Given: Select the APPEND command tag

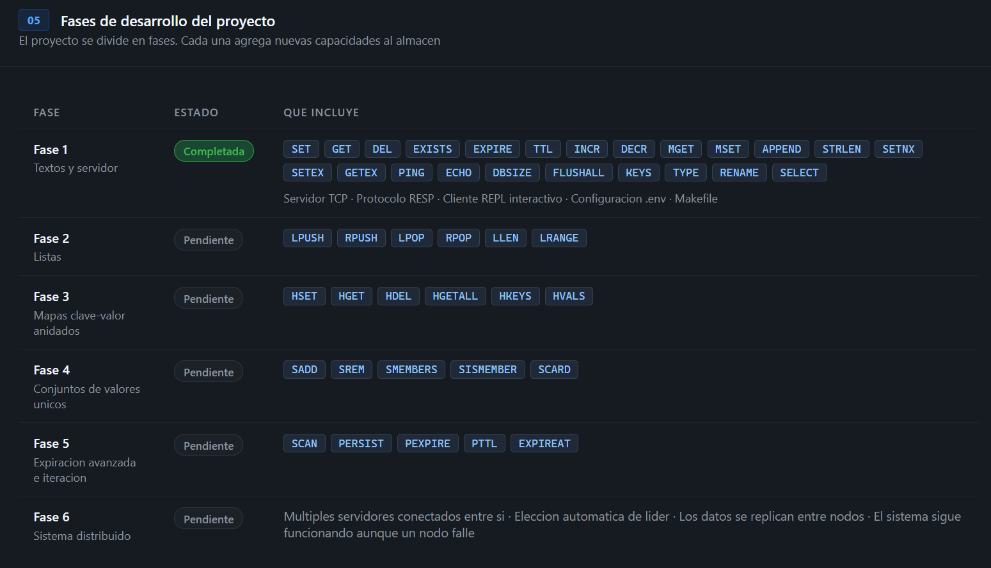Looking at the screenshot, I should pyautogui.click(x=782, y=149).
